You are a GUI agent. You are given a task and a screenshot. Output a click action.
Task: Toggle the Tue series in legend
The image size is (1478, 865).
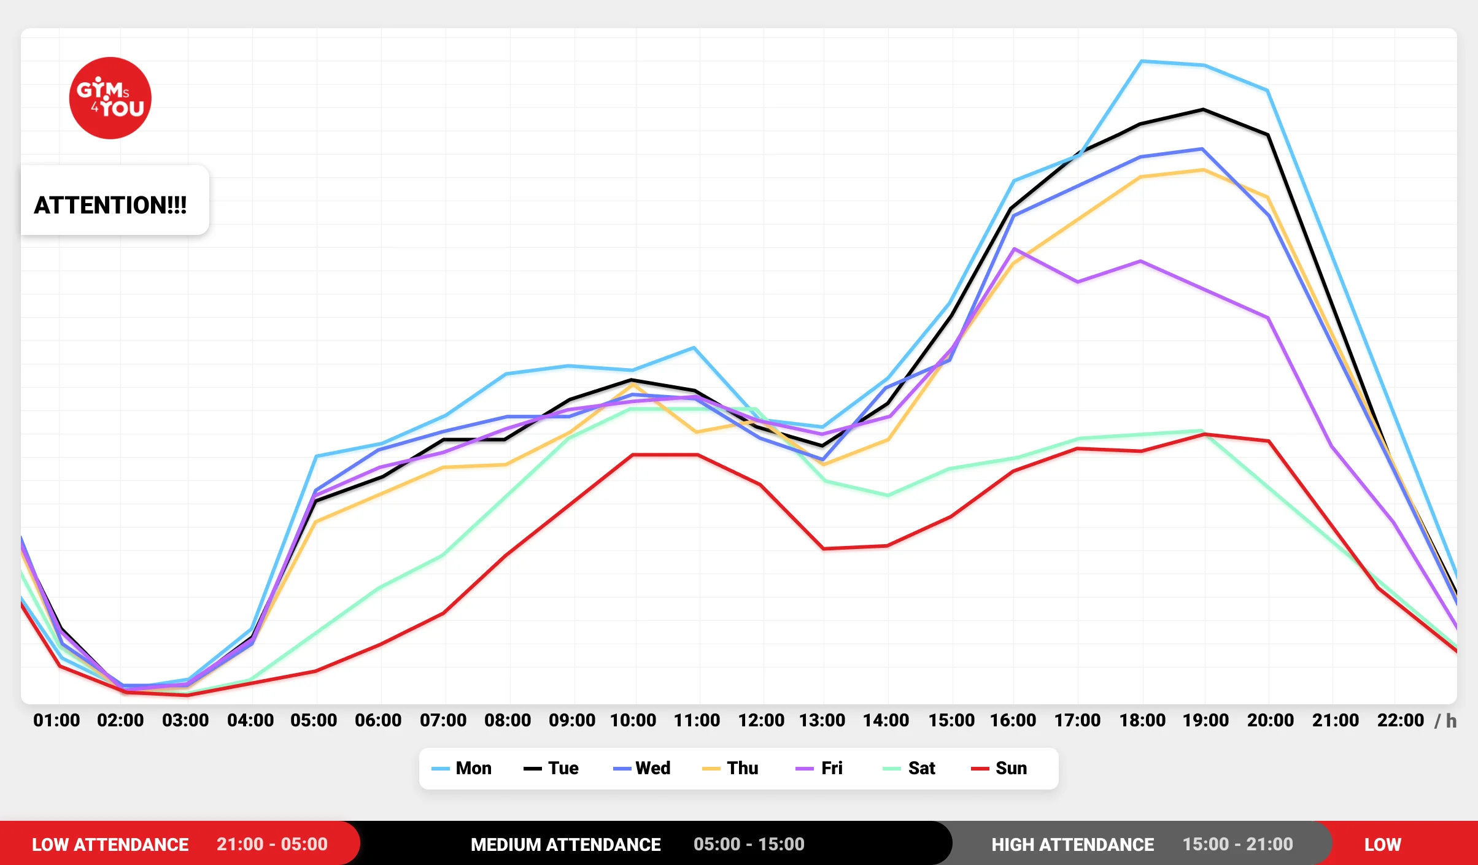point(551,768)
